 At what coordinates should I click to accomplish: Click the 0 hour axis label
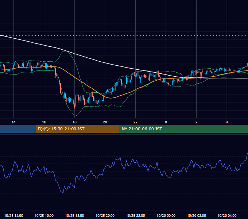[x=166, y=122]
